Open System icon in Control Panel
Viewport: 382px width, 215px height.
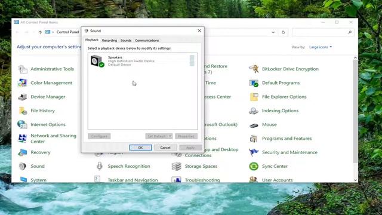23,179
